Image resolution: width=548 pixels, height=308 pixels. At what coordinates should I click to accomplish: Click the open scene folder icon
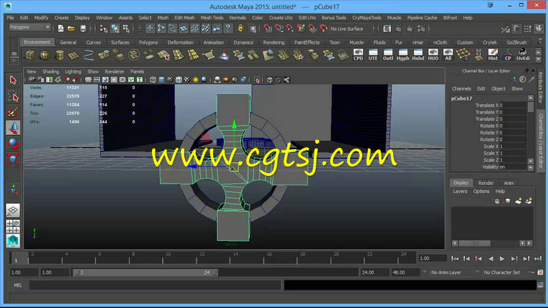[71, 29]
